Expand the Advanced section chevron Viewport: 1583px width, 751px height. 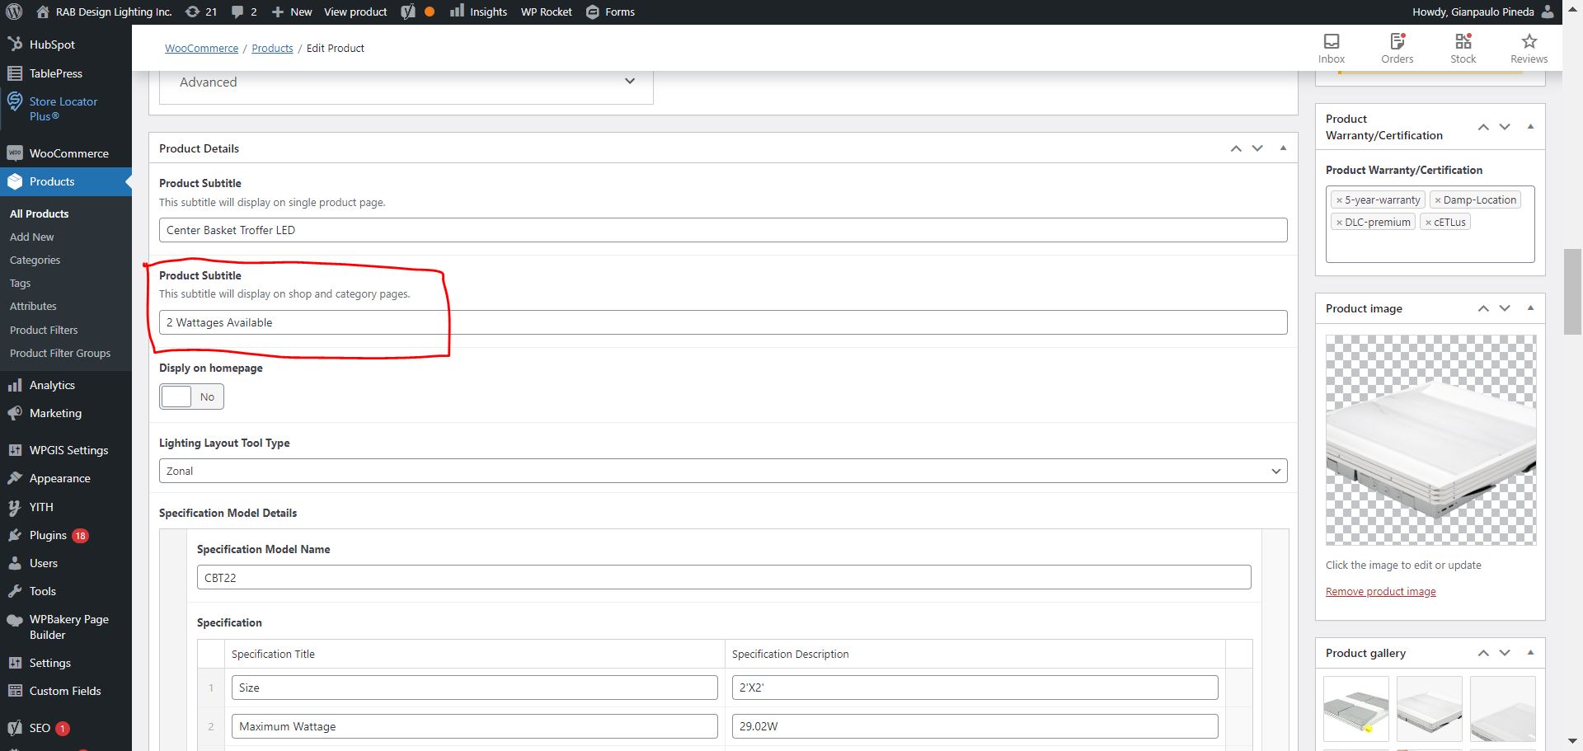point(630,82)
